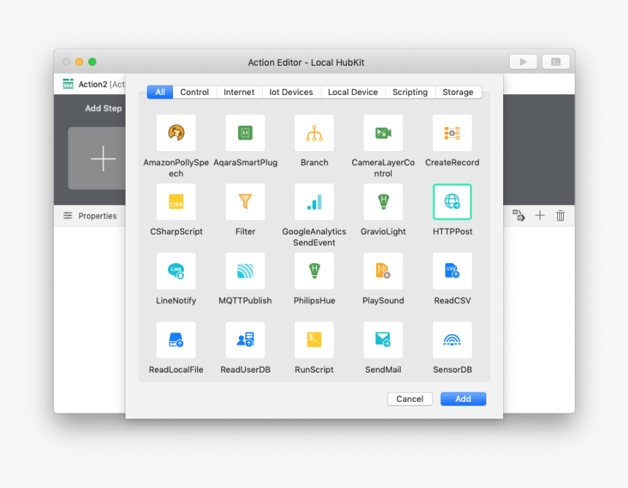The height and width of the screenshot is (488, 628).
Task: Choose the AqaraSmartPlug component
Action: coord(245,133)
